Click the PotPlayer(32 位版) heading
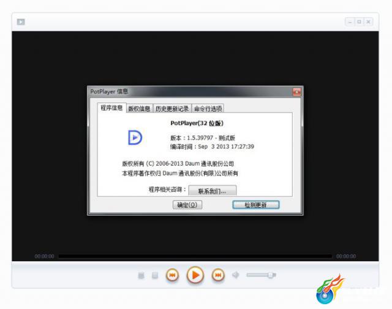Screen dimensions: 392x309 pyautogui.click(x=197, y=123)
